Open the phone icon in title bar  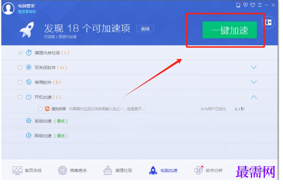(x=238, y=5)
